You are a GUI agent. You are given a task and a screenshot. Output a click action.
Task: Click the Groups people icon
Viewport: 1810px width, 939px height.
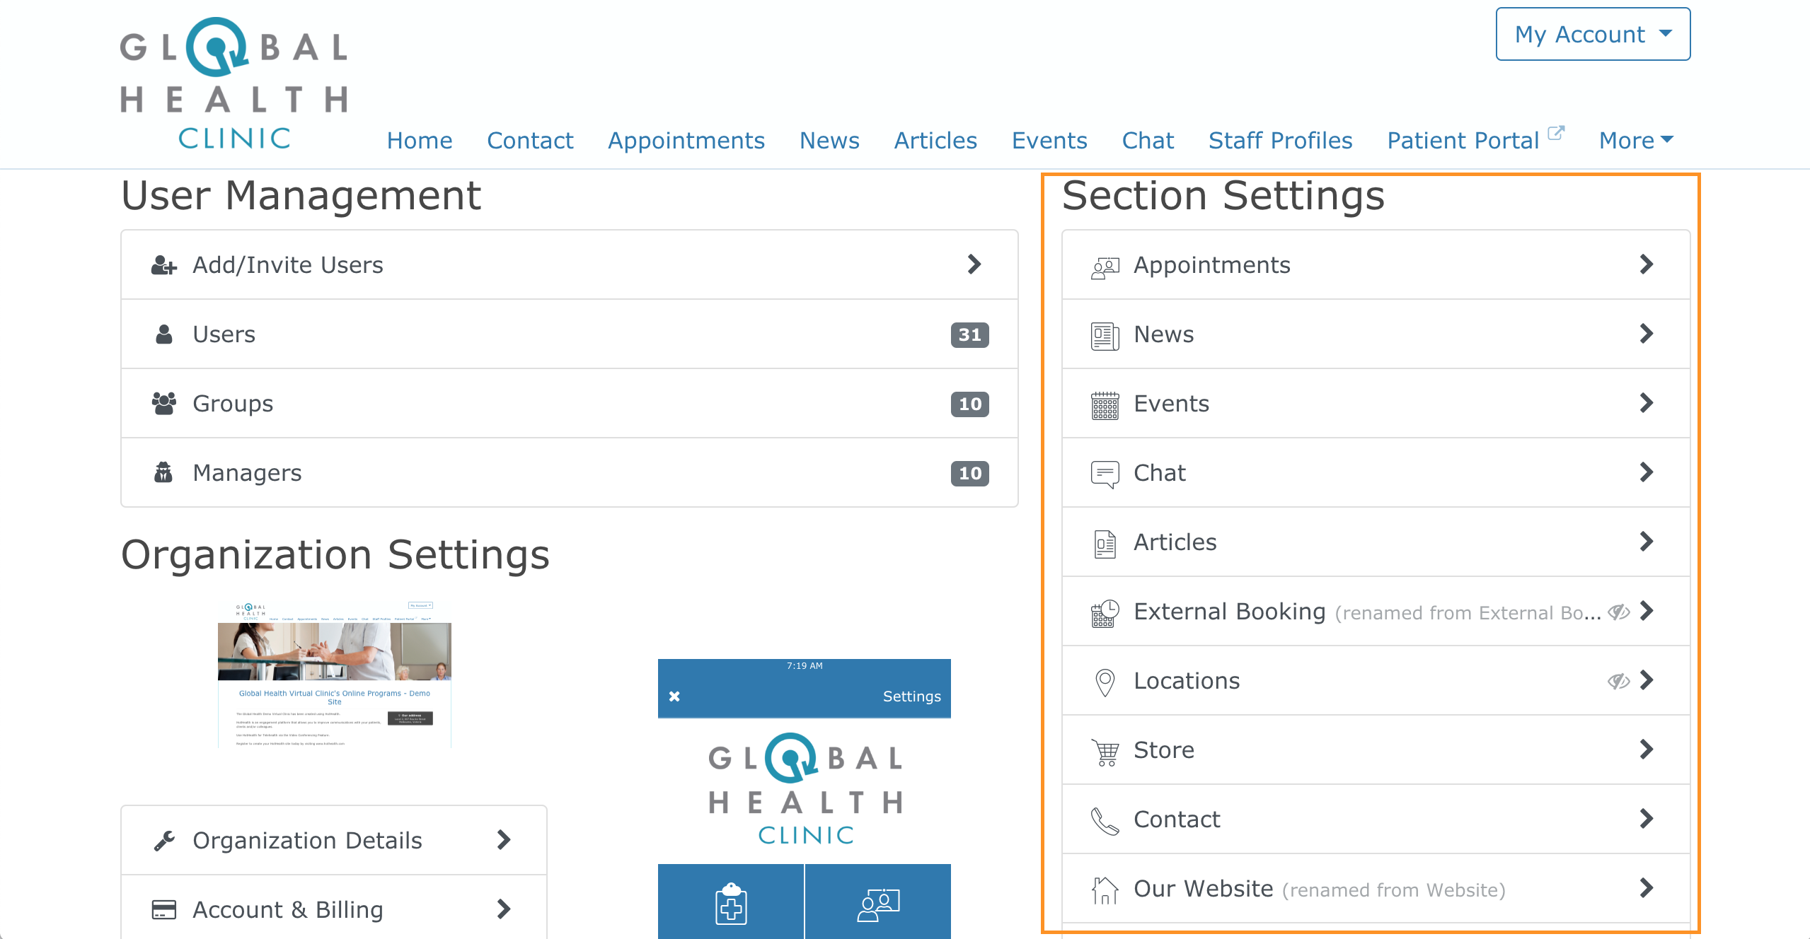coord(163,404)
